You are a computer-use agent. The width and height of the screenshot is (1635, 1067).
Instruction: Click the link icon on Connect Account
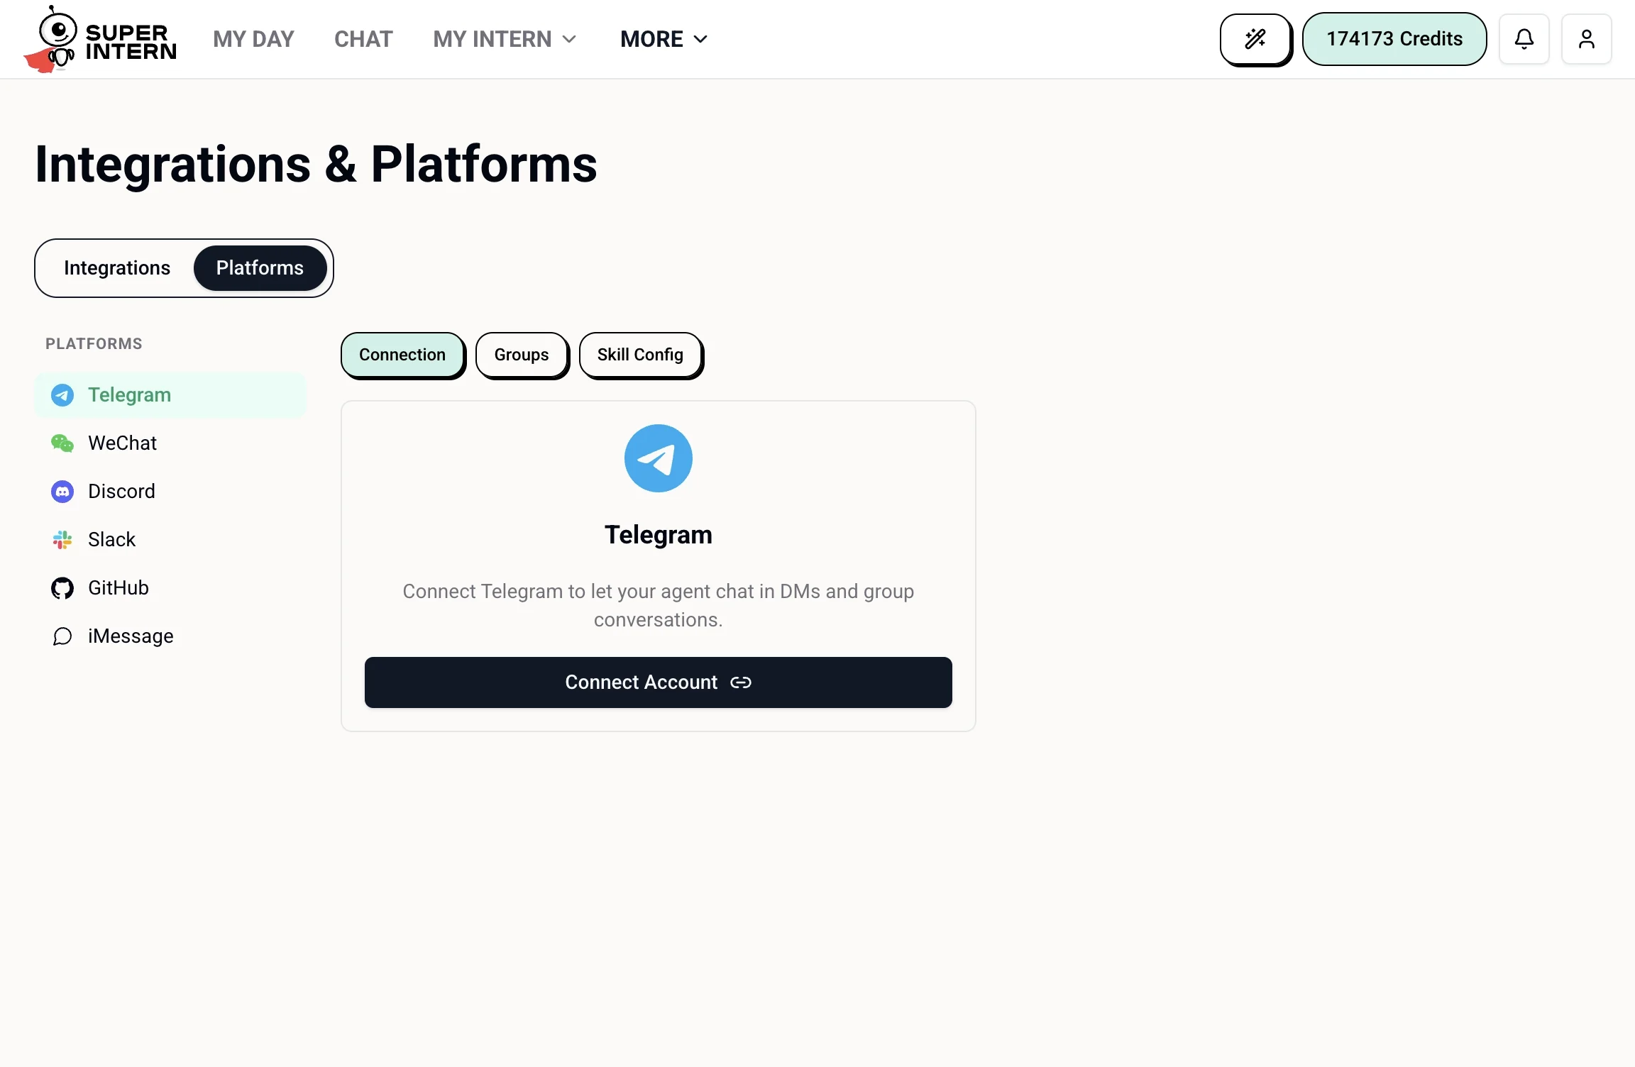coord(741,682)
